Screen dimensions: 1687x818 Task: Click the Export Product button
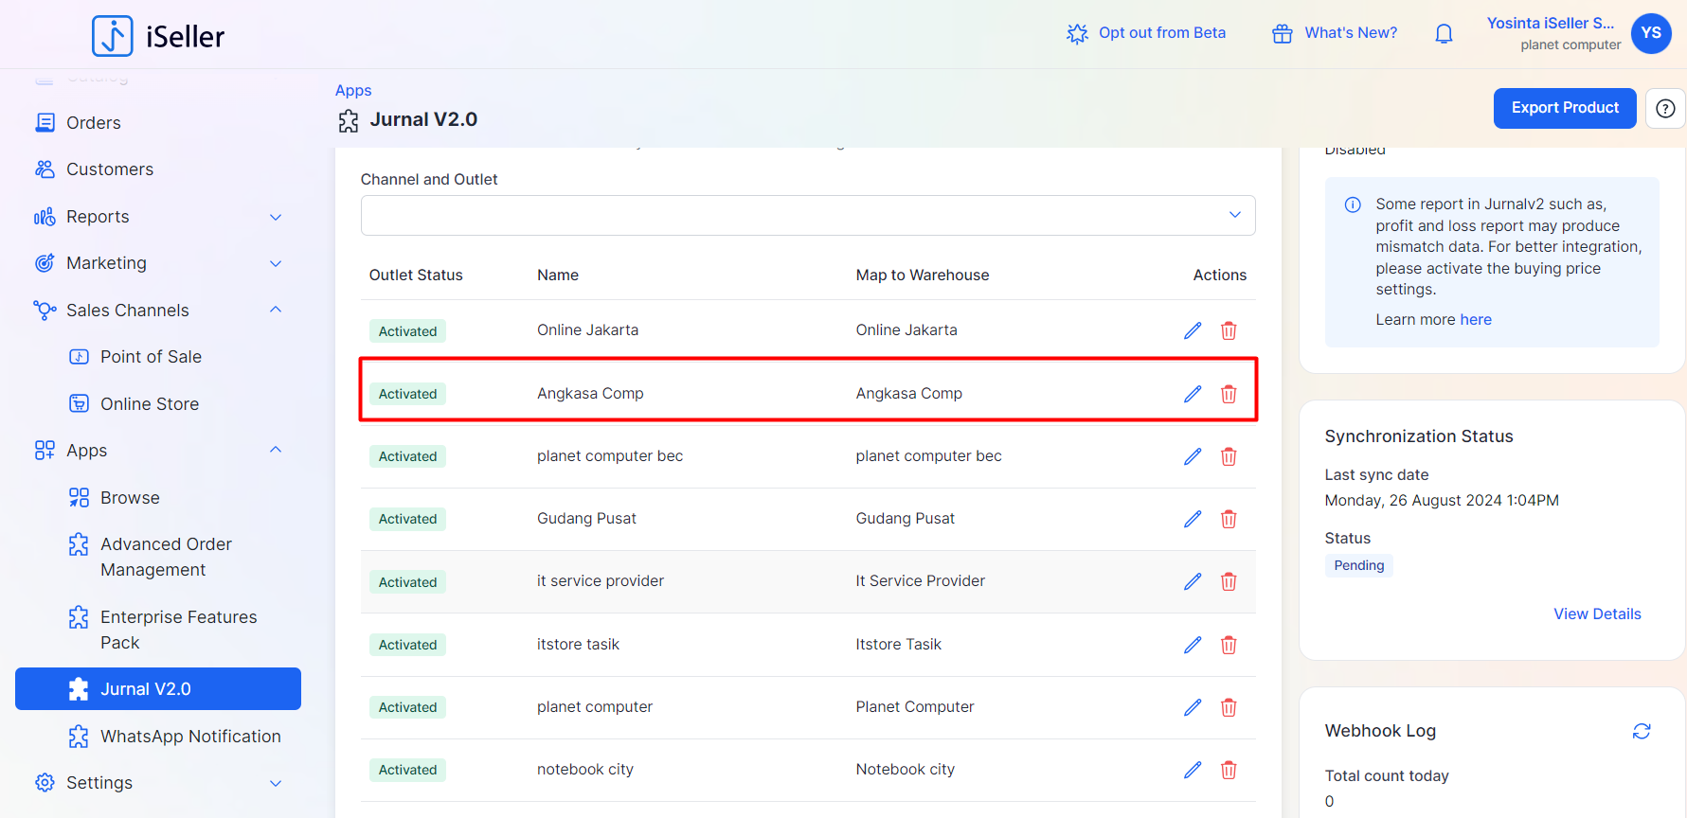[1565, 108]
